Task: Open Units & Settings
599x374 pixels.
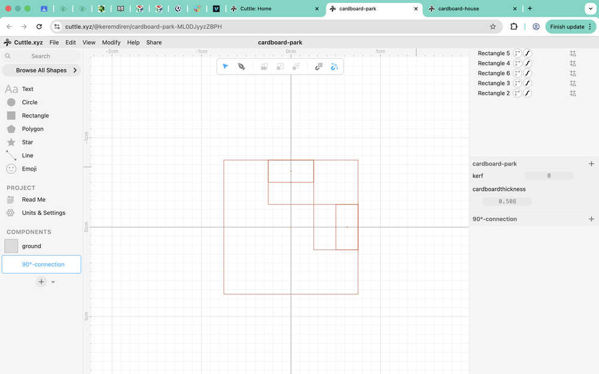Action: pos(44,213)
